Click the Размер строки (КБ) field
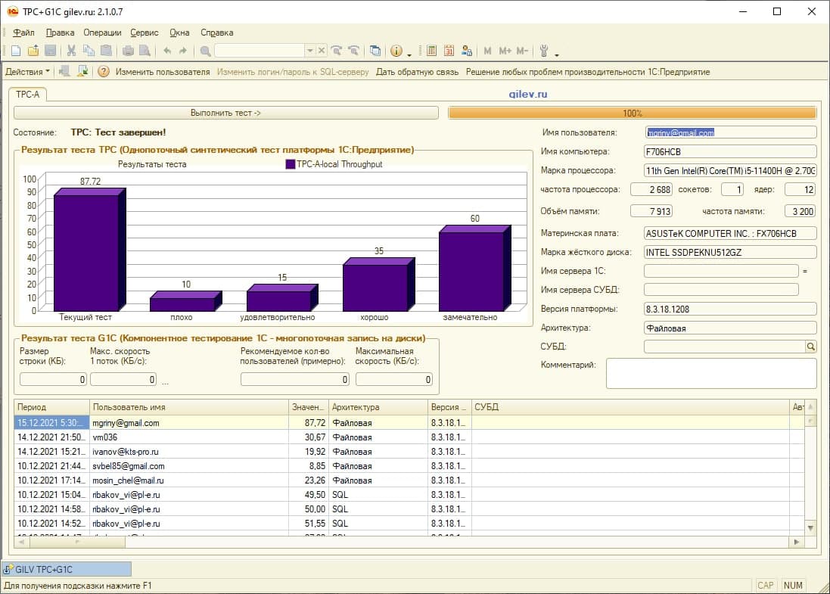 click(x=53, y=379)
